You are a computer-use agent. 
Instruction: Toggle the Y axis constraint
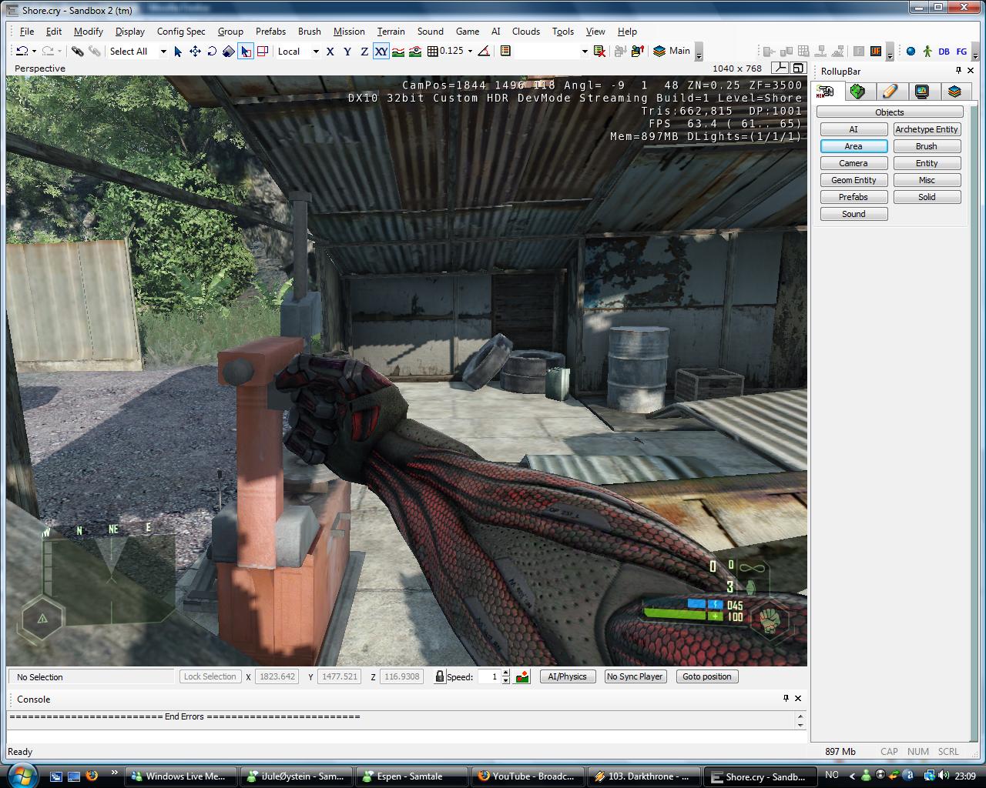(x=347, y=51)
